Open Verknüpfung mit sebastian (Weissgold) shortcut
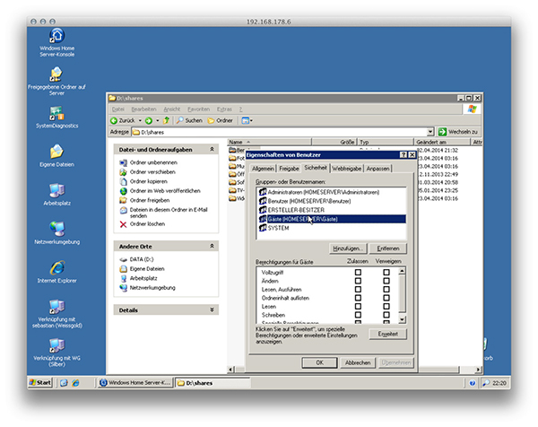 [56, 314]
